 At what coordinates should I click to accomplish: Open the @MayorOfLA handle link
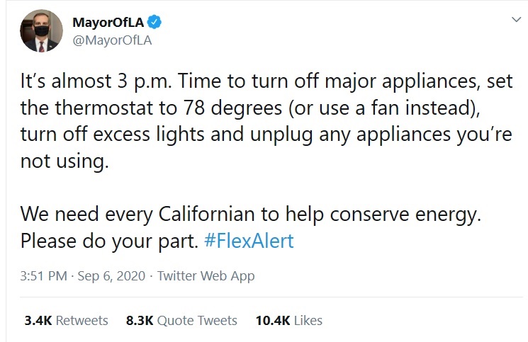(112, 40)
